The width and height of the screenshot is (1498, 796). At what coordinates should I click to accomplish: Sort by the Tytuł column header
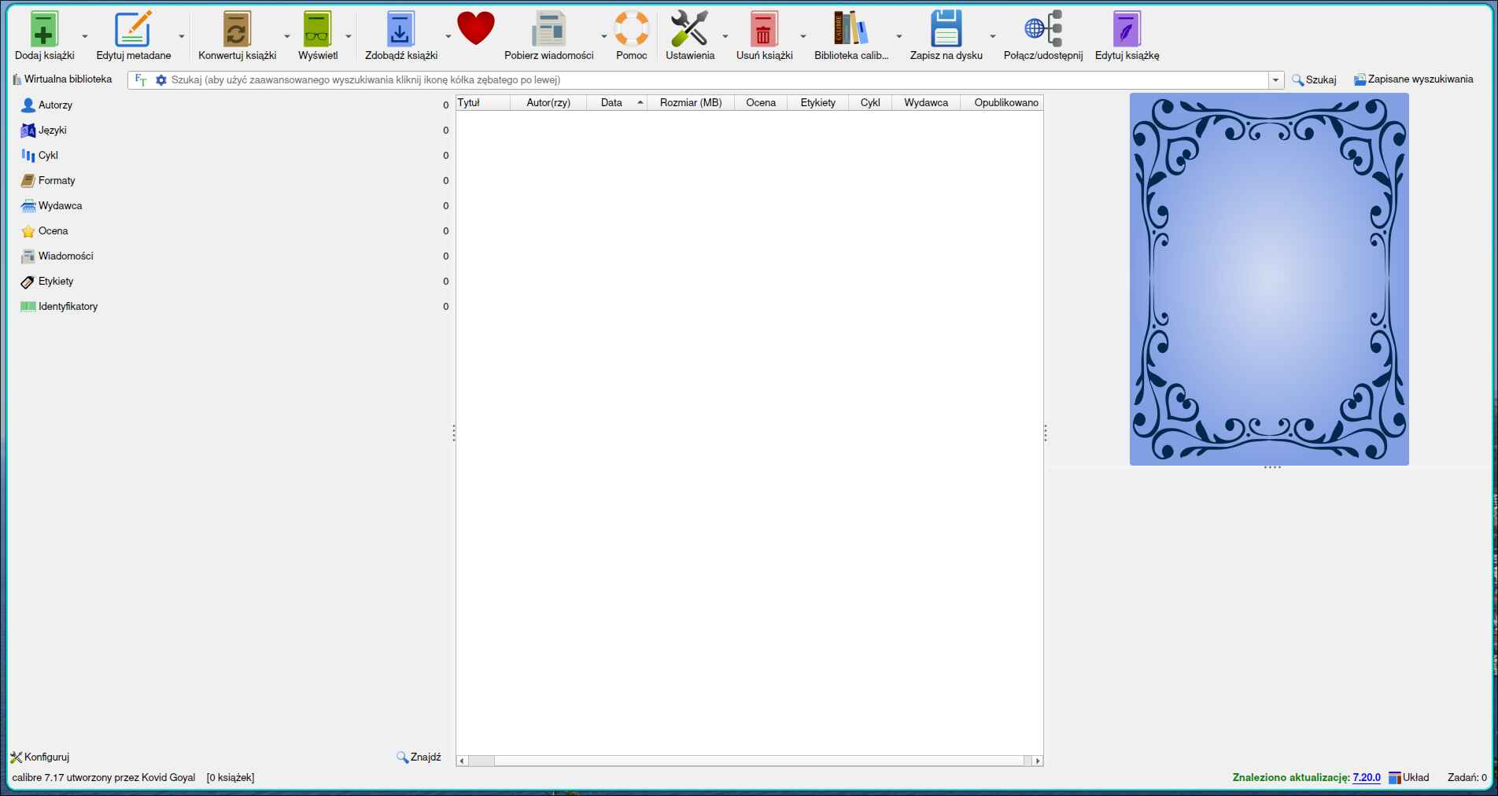[x=482, y=103]
